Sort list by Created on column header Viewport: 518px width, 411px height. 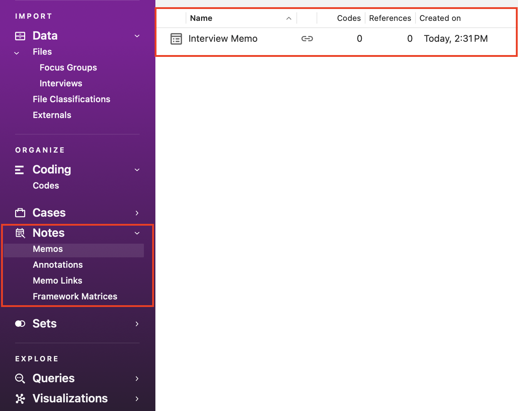coord(440,18)
